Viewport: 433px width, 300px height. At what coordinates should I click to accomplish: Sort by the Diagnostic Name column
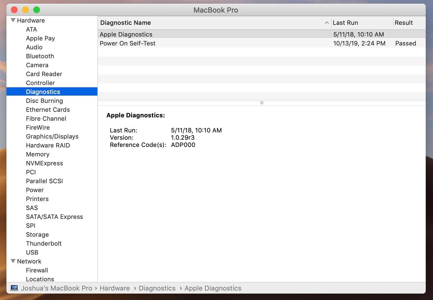[x=214, y=23]
